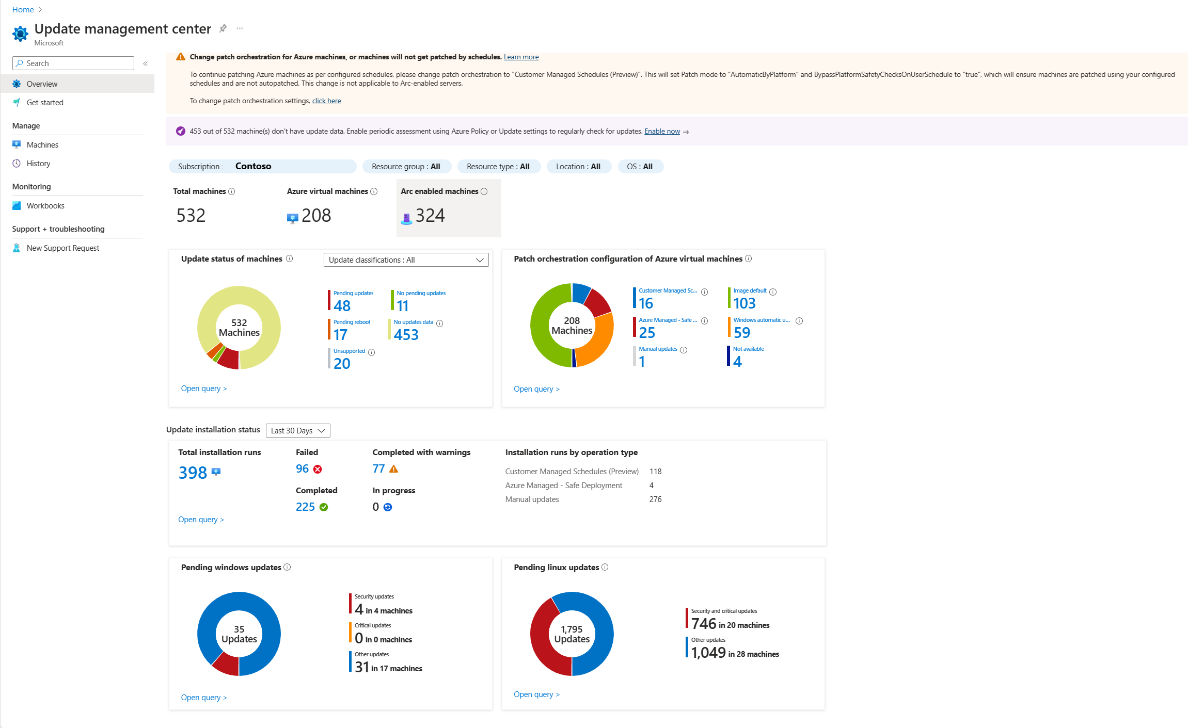The height and width of the screenshot is (728, 1188).
Task: Open query under Total installation runs
Action: pos(201,519)
